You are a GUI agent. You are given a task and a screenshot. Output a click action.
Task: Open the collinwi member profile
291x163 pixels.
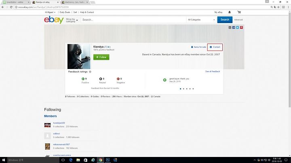57,134
